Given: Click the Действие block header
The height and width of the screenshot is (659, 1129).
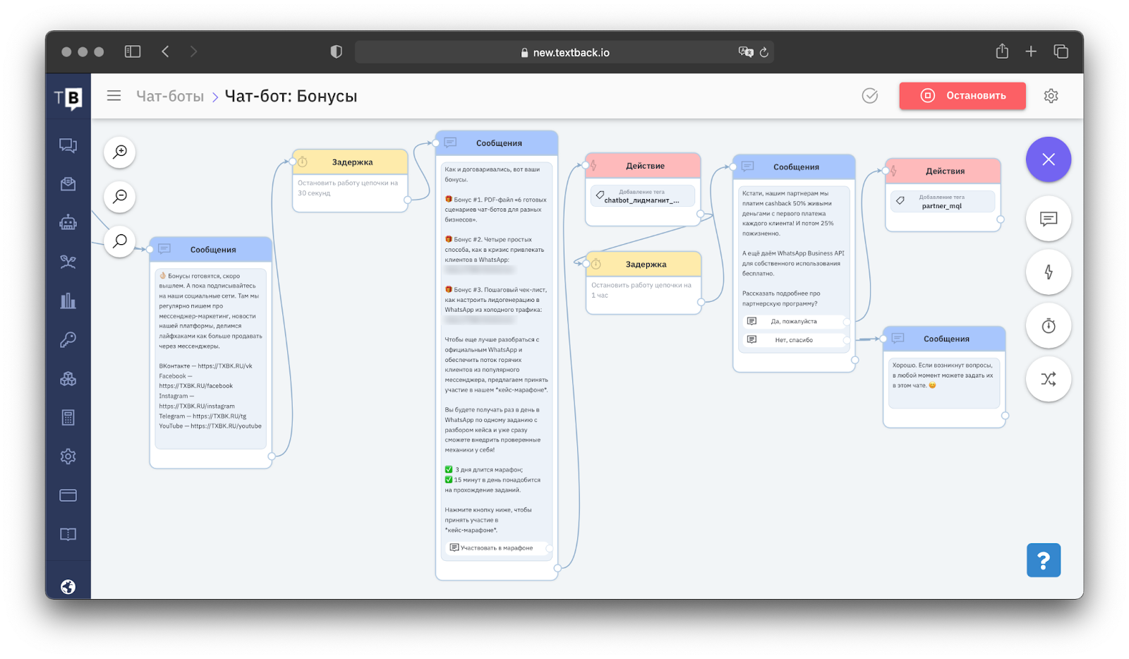Looking at the screenshot, I should point(643,166).
